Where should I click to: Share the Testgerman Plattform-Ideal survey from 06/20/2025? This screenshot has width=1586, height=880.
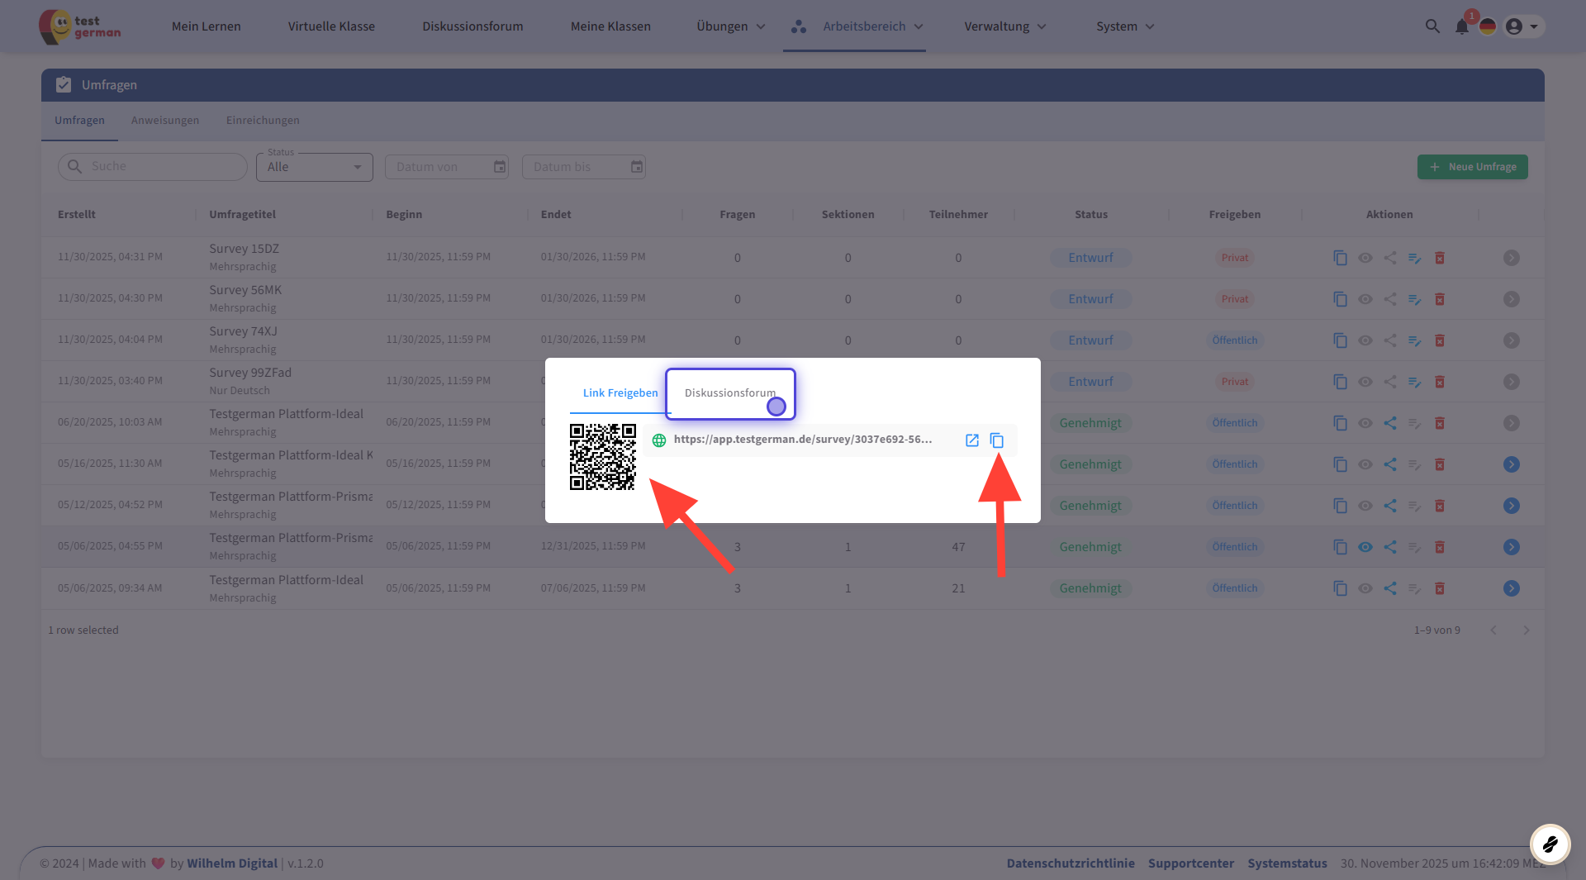pos(1390,423)
